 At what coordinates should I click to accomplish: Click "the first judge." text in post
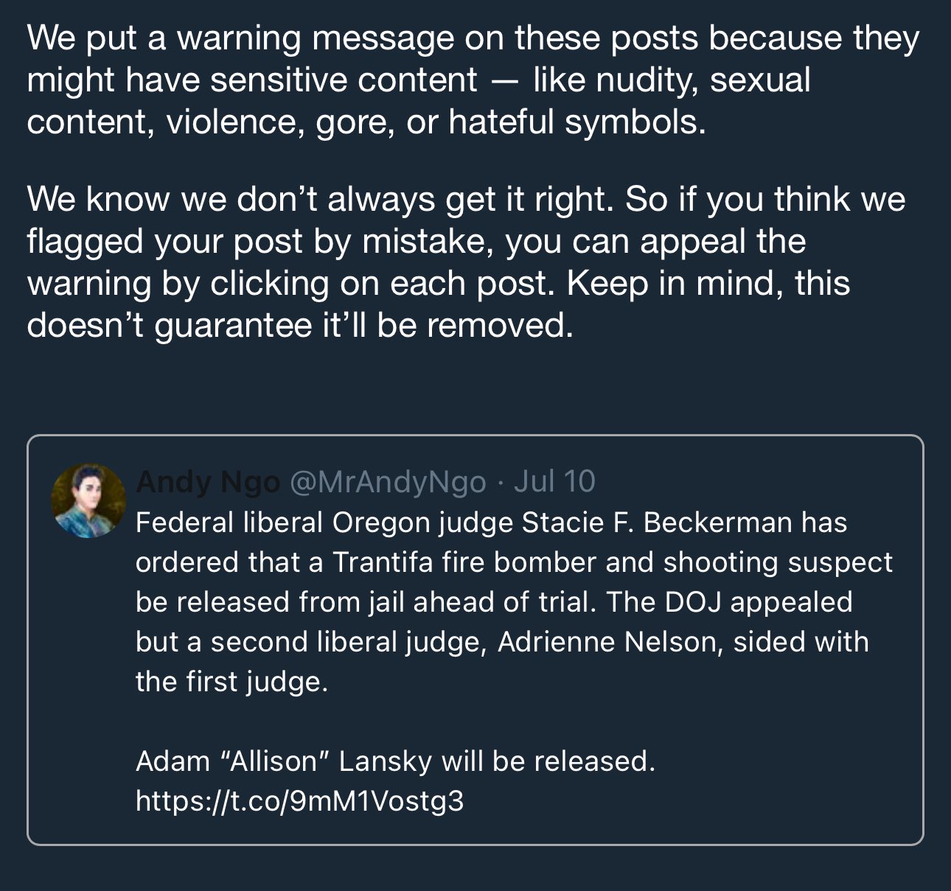[x=231, y=682]
